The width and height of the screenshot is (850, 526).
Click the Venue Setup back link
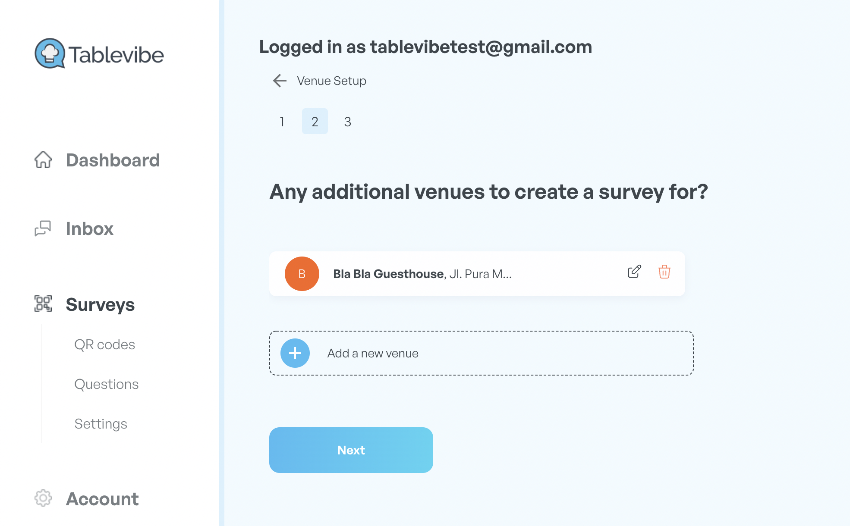coord(331,81)
